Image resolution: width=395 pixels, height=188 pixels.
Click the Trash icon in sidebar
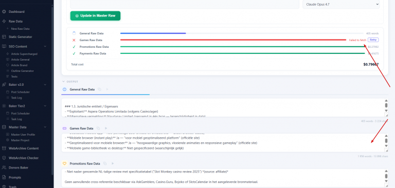(4, 187)
